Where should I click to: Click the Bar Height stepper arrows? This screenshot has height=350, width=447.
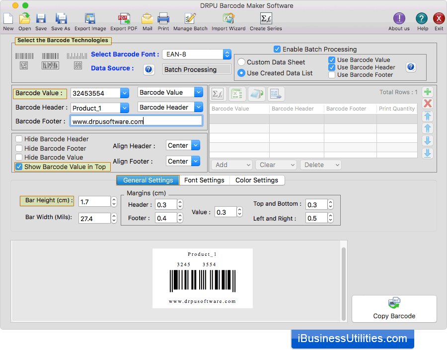click(114, 202)
